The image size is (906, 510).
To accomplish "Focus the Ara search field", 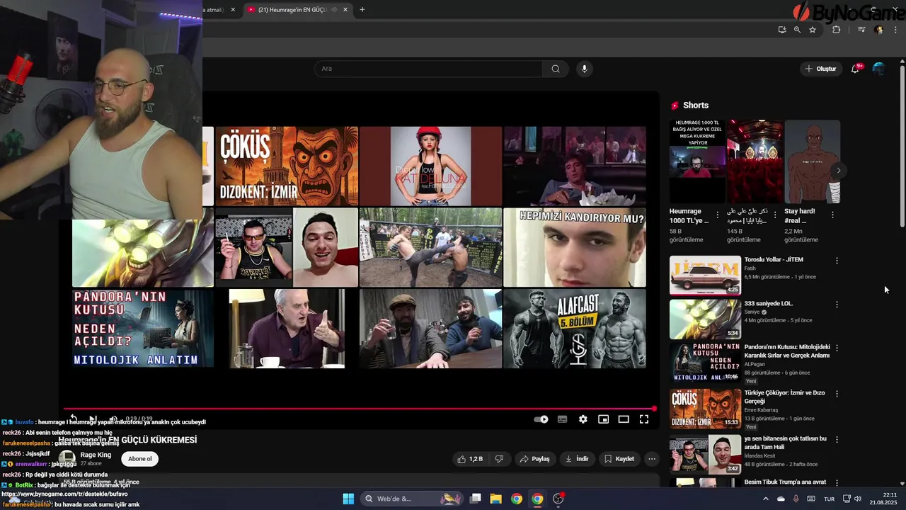I will [x=428, y=69].
